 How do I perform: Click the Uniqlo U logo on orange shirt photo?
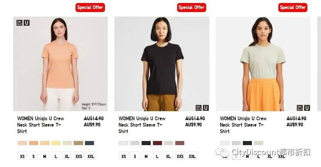(x=23, y=23)
